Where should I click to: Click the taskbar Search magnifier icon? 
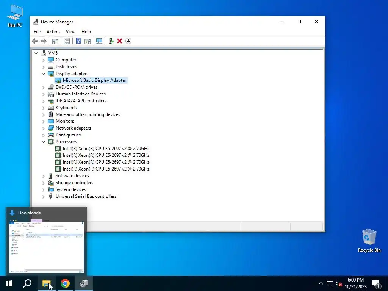tap(27, 283)
